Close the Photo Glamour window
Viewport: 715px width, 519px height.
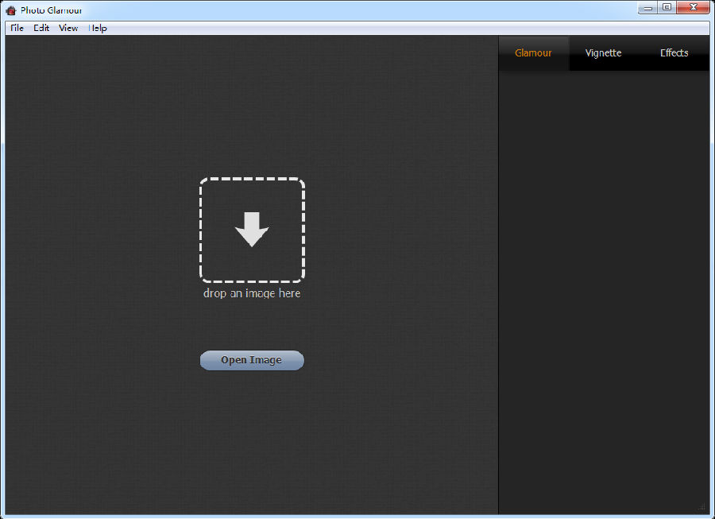point(693,8)
